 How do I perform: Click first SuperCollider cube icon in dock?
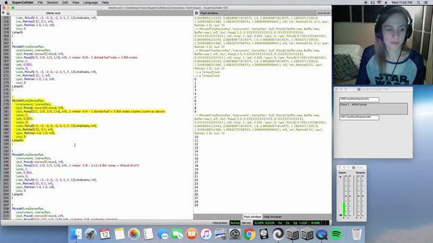[x=293, y=234]
